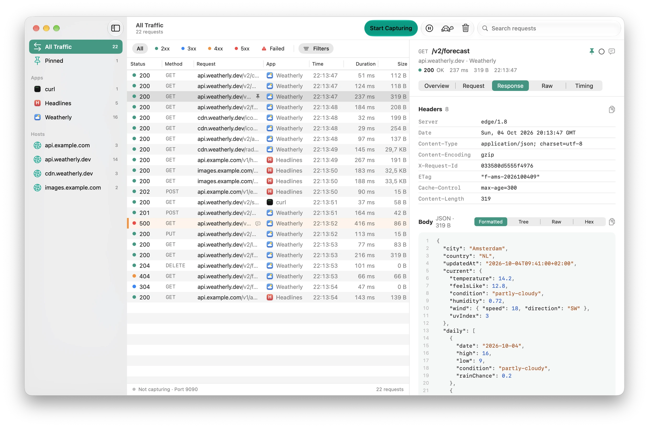This screenshot has height=428, width=649.
Task: Select the curl app in sidebar
Action: click(x=76, y=89)
